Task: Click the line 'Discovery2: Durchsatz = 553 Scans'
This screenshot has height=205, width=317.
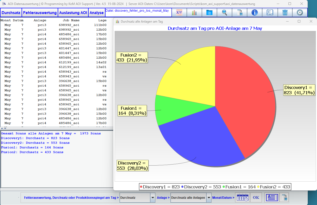Action: (x=35, y=143)
